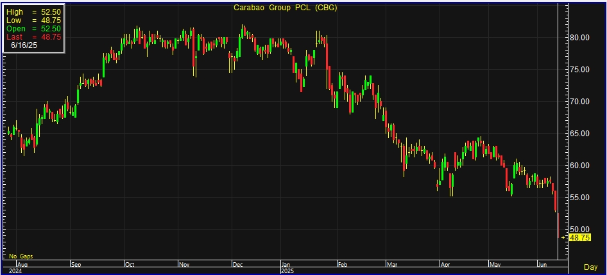Click the 50.00 price axis label
607x275 pixels.
pyautogui.click(x=579, y=230)
